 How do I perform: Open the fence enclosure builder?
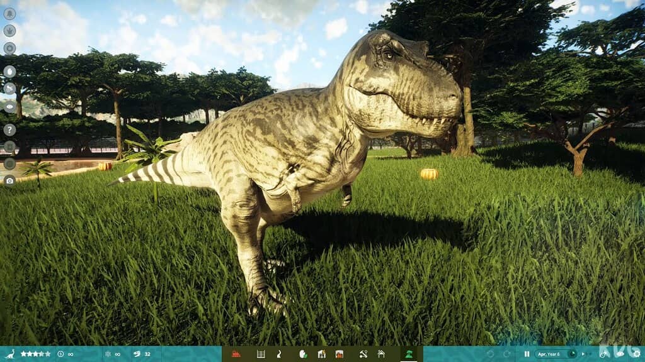click(x=261, y=354)
